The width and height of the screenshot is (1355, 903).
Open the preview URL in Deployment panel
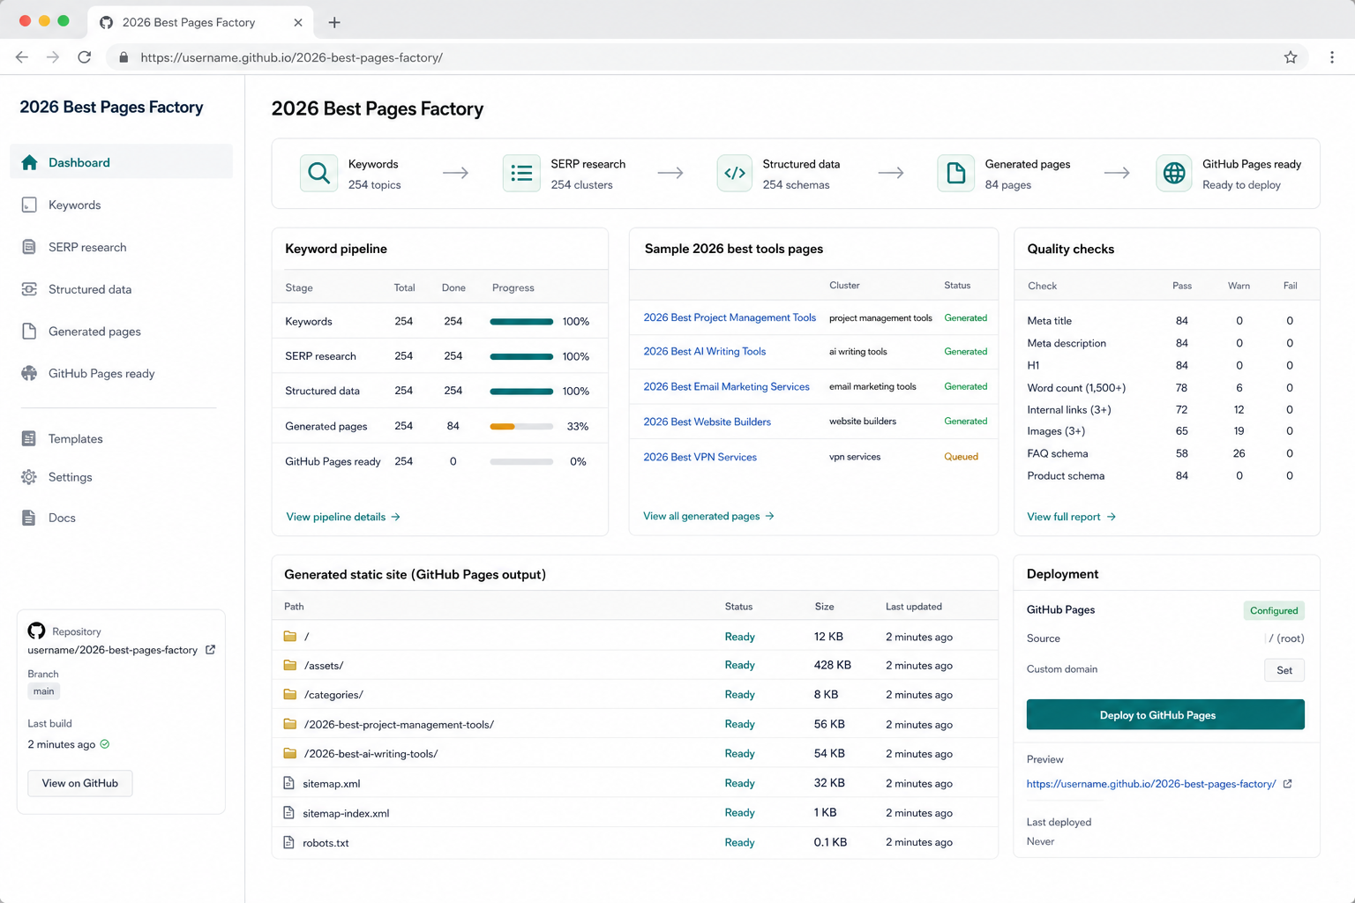tap(1151, 783)
